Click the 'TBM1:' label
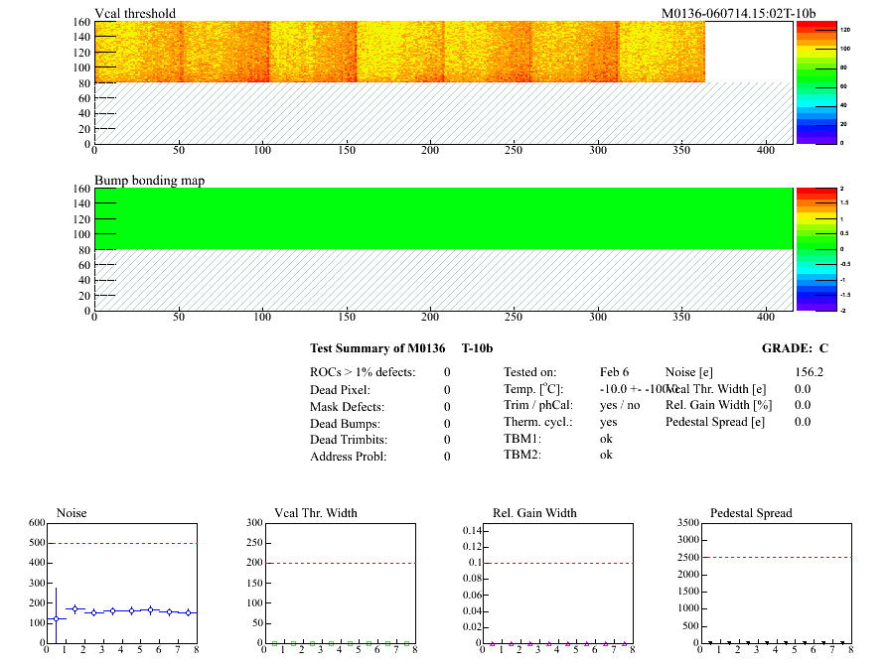This screenshot has width=890, height=667. click(522, 439)
